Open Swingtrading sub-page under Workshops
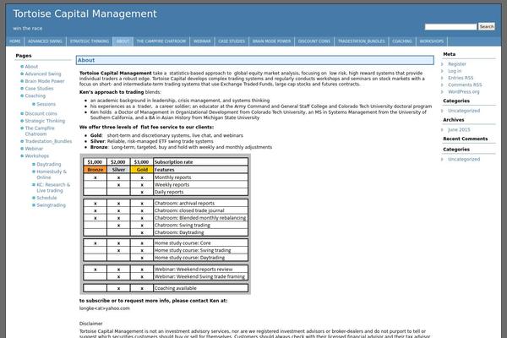507x338 pixels. [x=51, y=205]
